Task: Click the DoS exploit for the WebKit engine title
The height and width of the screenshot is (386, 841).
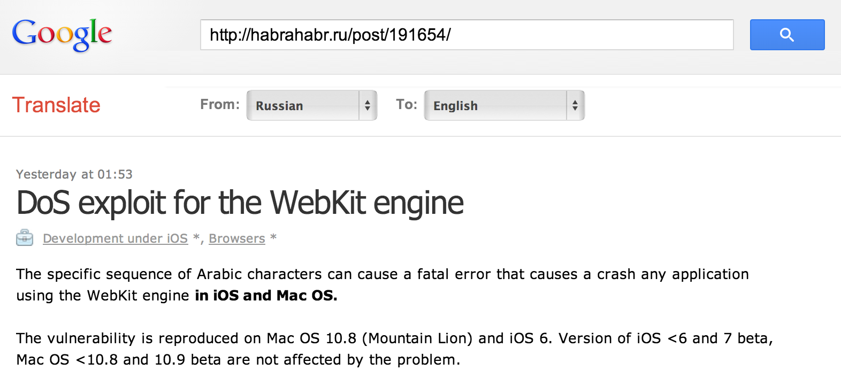Action: pyautogui.click(x=240, y=203)
